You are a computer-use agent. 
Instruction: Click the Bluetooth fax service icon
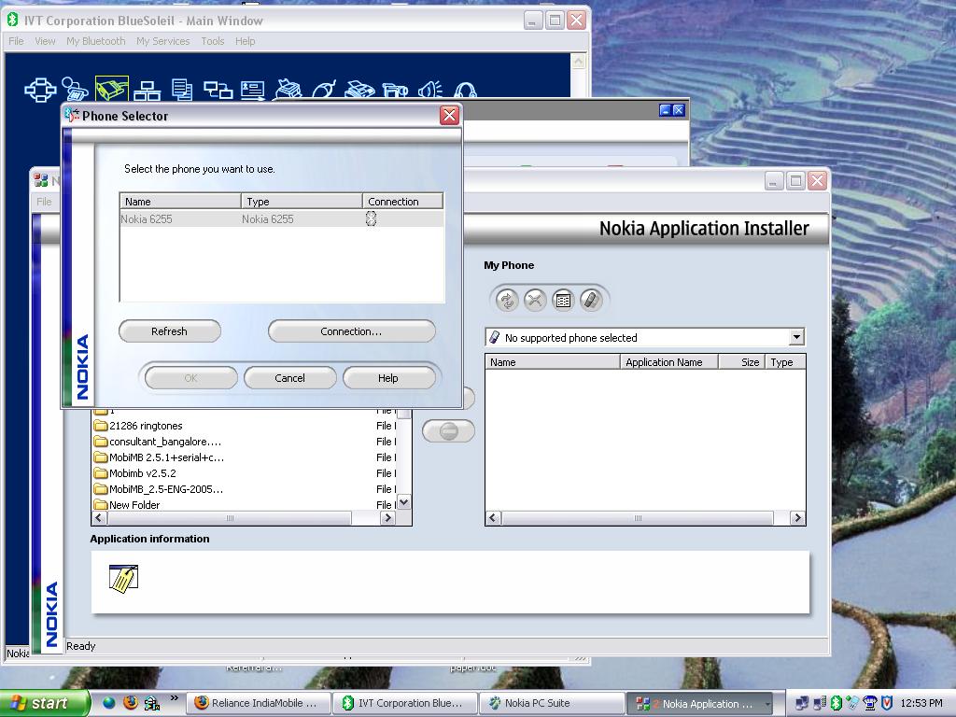(x=359, y=89)
